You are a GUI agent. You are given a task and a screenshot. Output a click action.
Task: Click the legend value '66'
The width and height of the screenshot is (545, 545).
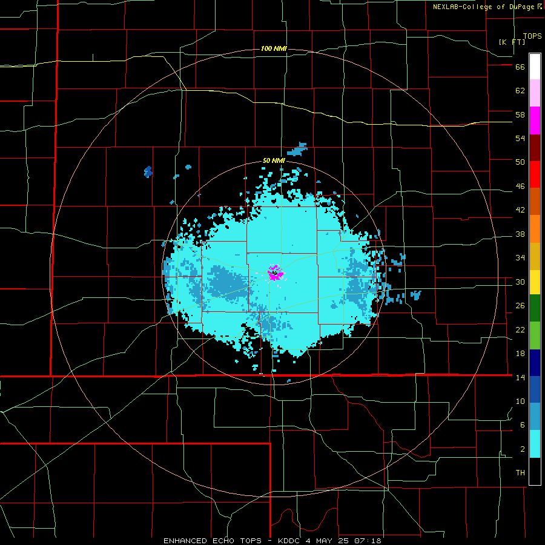pos(520,67)
